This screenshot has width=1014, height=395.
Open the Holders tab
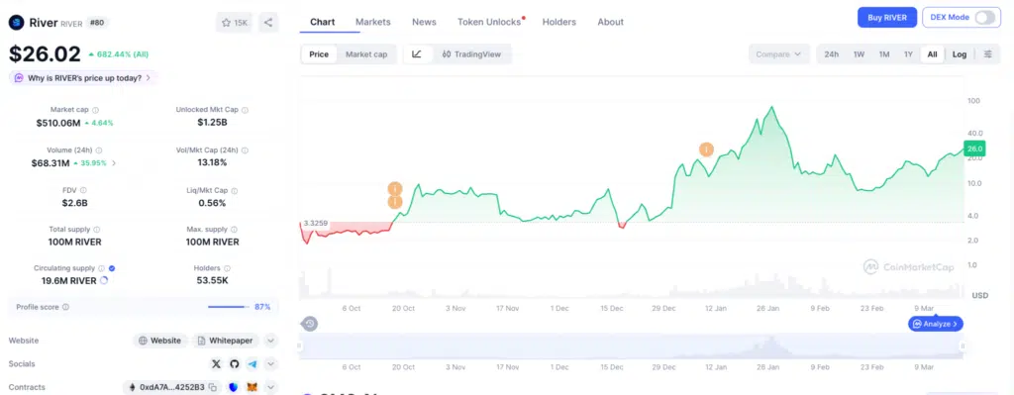coord(559,22)
